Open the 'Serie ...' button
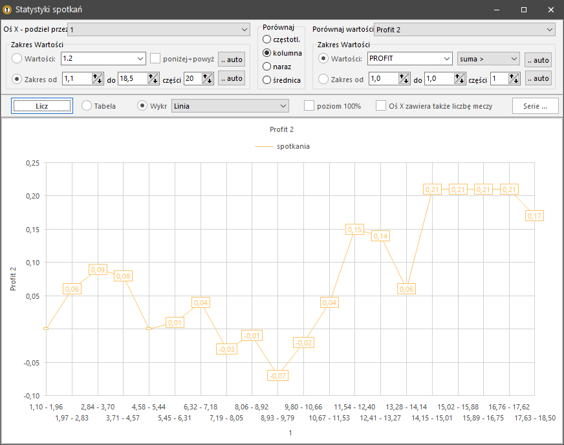 (x=535, y=105)
